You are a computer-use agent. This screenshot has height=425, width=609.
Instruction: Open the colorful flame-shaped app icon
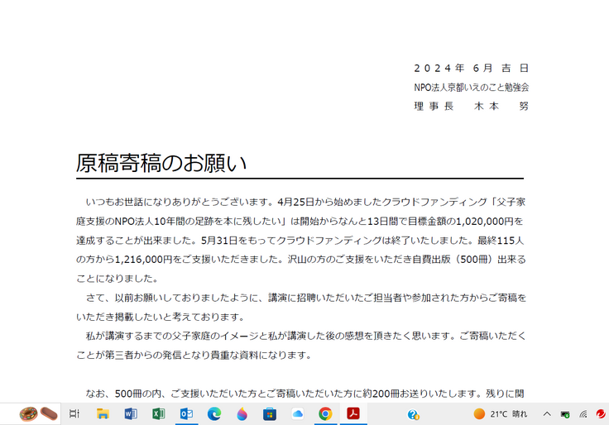click(x=242, y=413)
